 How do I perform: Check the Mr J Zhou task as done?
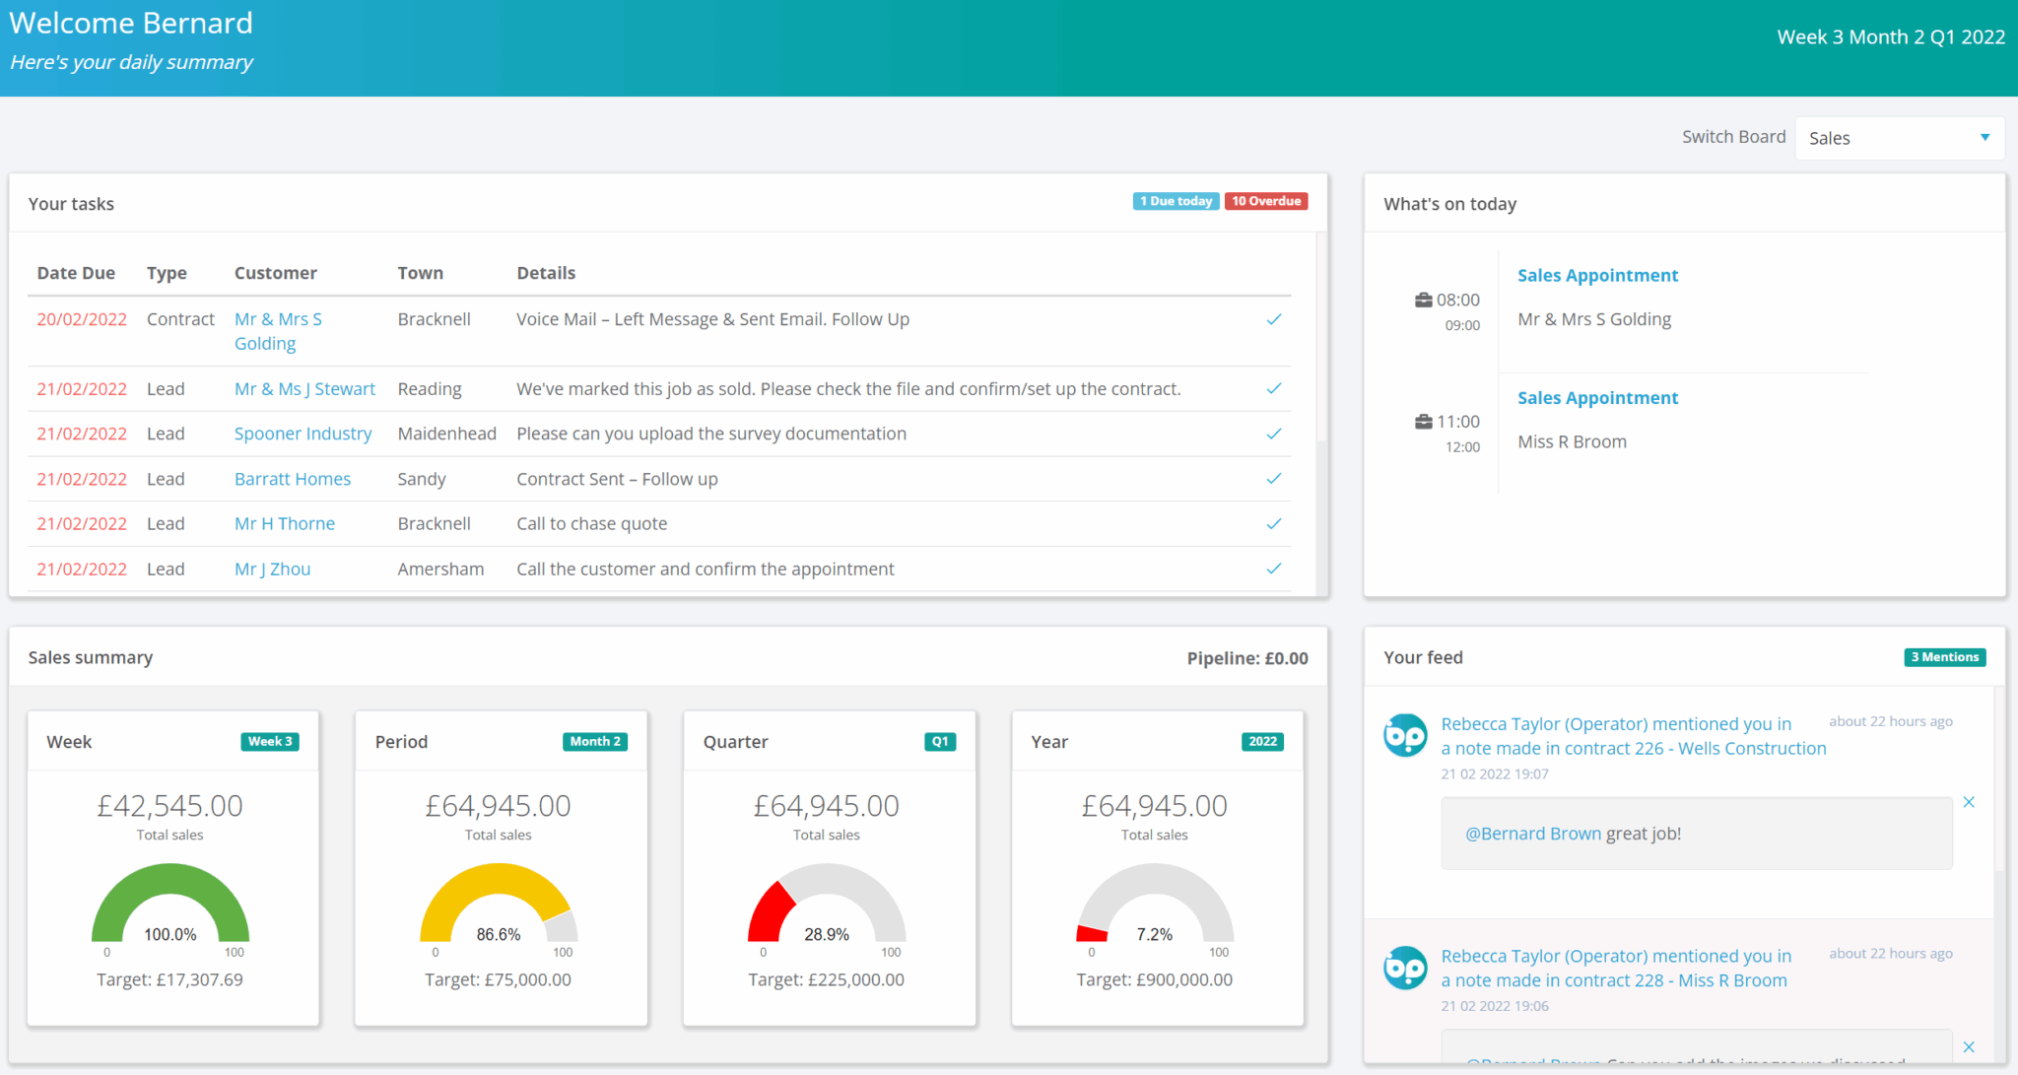pyautogui.click(x=1273, y=569)
